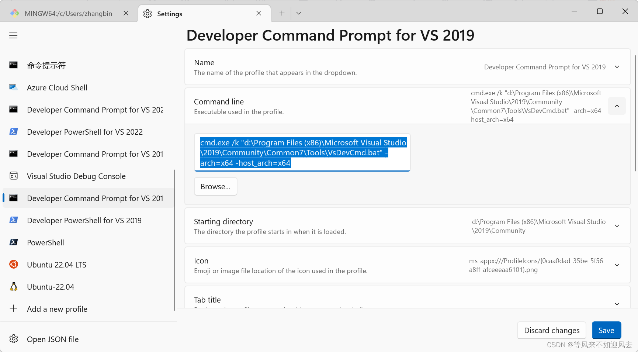Open a new tab with plus button

(x=282, y=13)
